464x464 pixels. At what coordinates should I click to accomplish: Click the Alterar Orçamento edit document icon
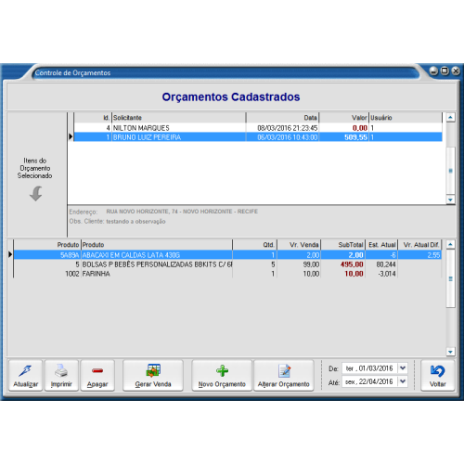[284, 370]
